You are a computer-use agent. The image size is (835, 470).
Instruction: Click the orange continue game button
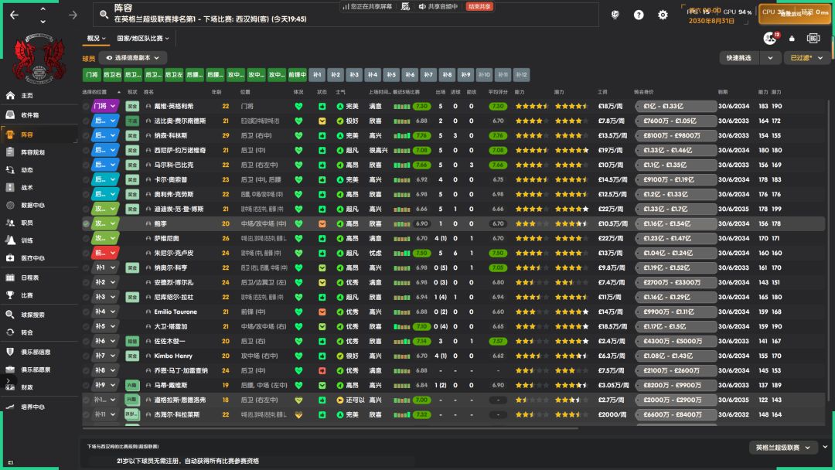pos(794,13)
